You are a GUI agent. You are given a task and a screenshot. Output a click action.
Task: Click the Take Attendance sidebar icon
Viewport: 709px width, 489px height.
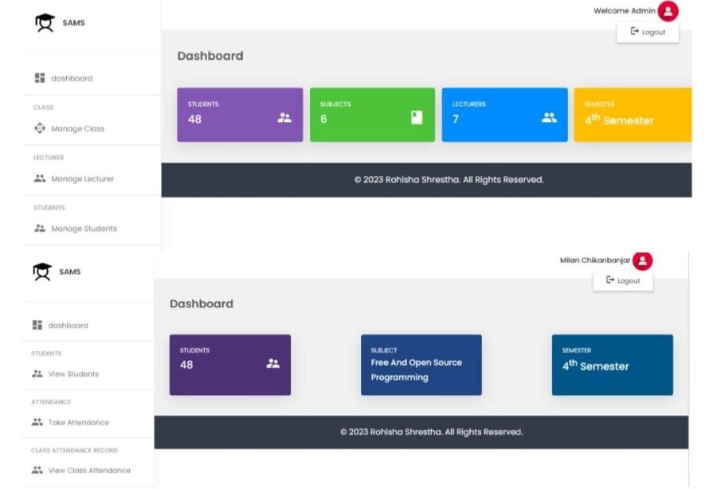click(x=37, y=422)
